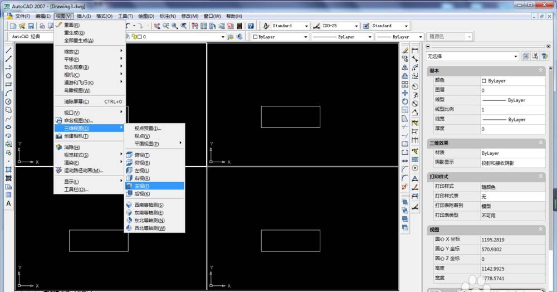The width and height of the screenshot is (557, 292).
Task: Select the Erase tool in modify toolbar
Action: 405,51
